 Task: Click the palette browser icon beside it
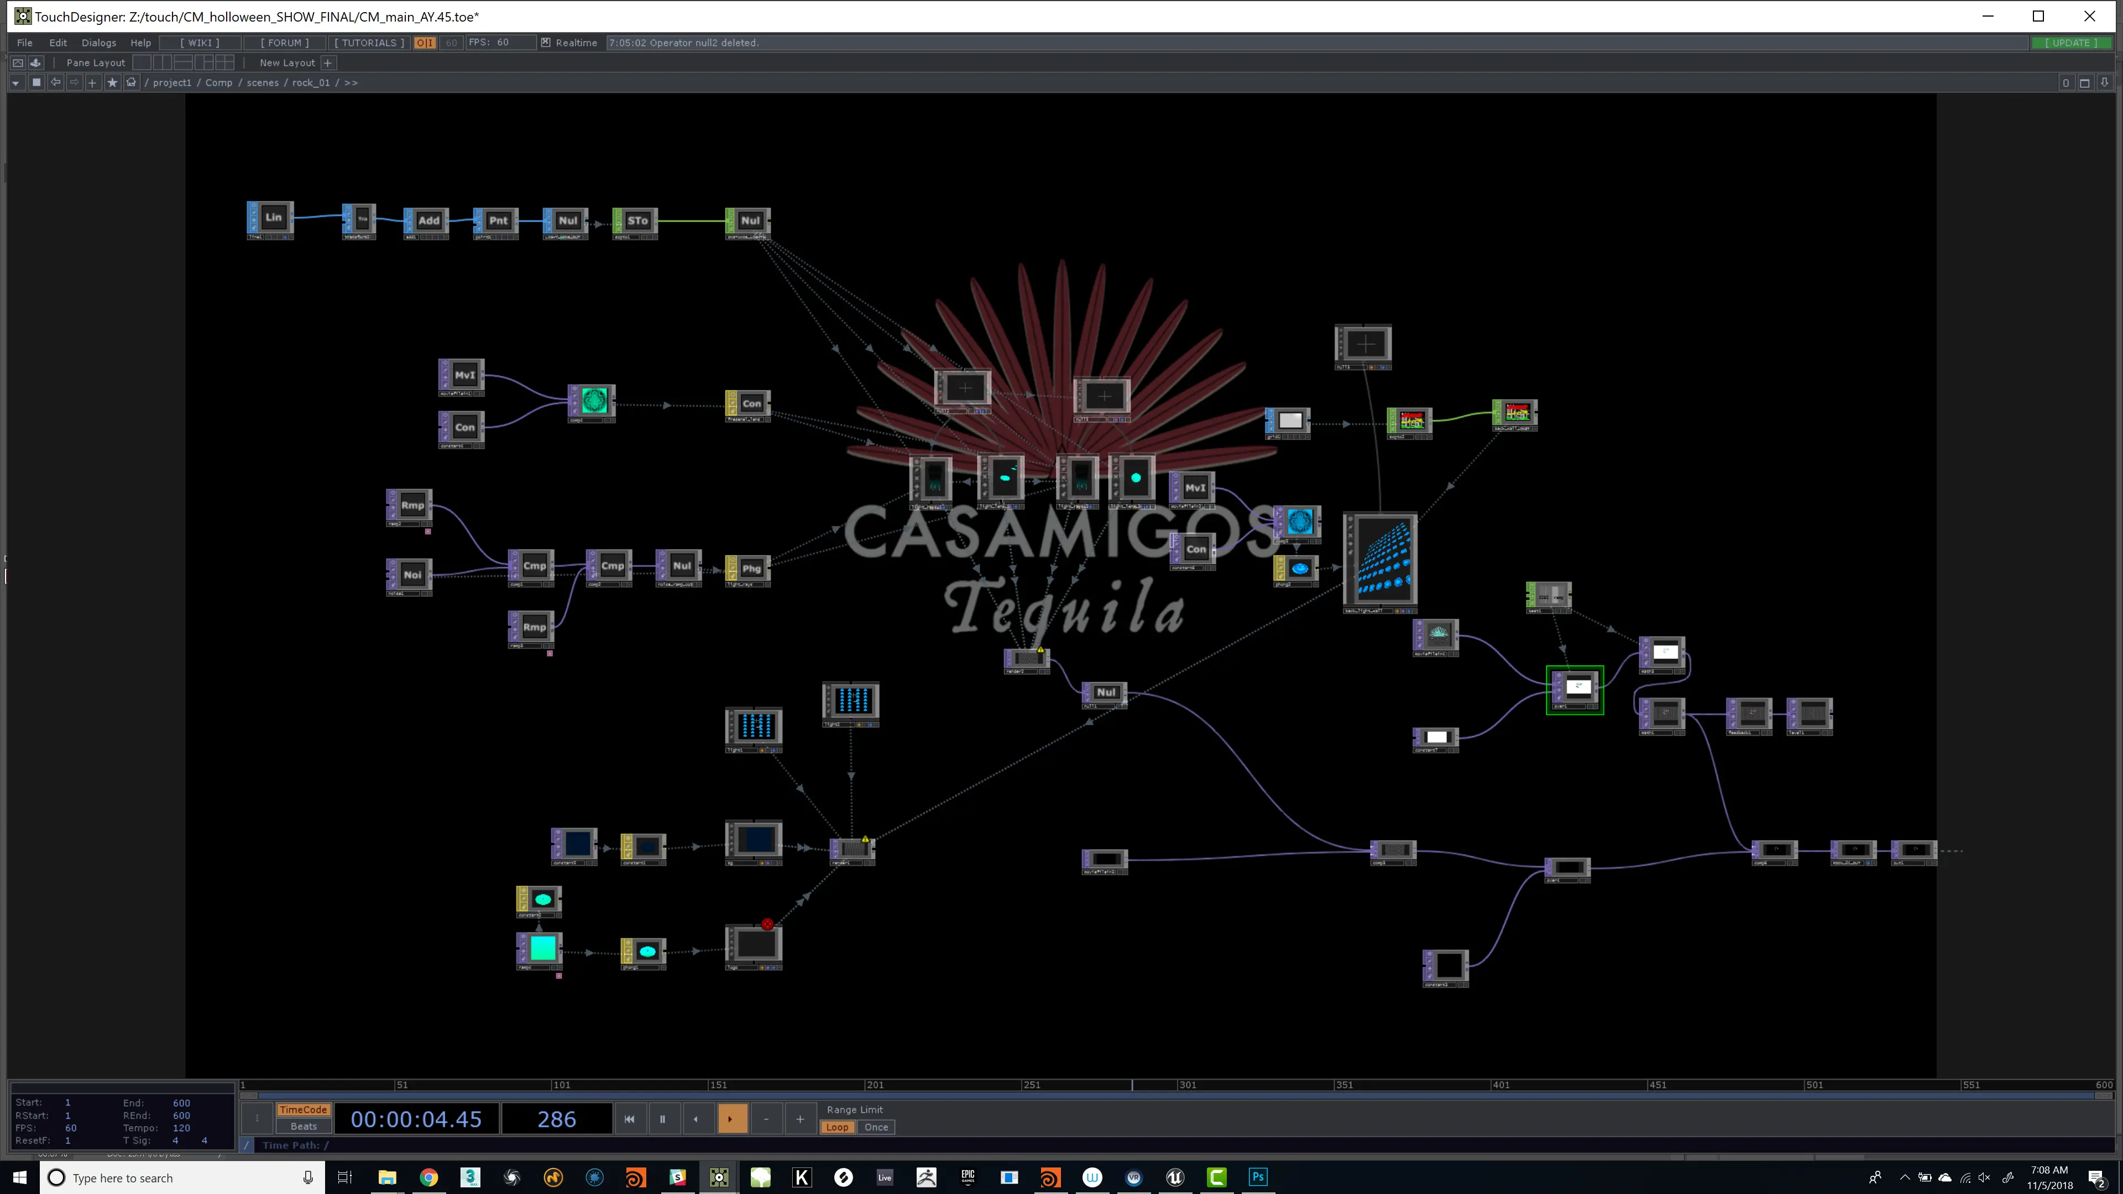[x=35, y=62]
